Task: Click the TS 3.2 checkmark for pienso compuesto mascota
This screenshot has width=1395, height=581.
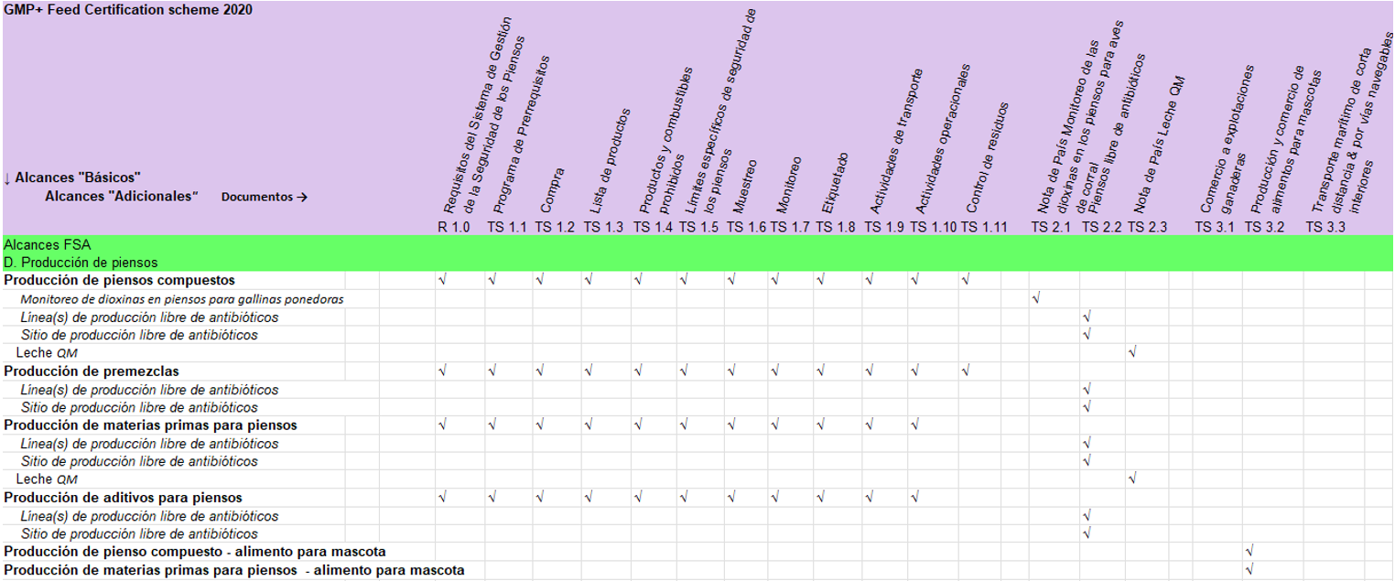Action: click(x=1249, y=551)
